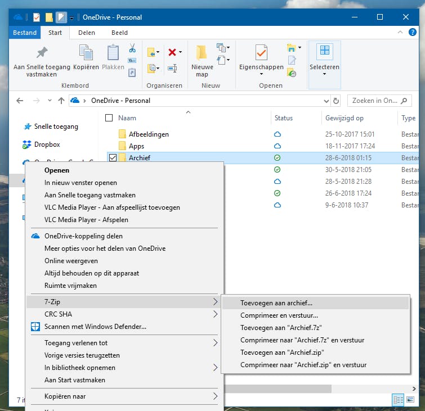Open the Bestand tab
The height and width of the screenshot is (411, 425).
coord(25,33)
